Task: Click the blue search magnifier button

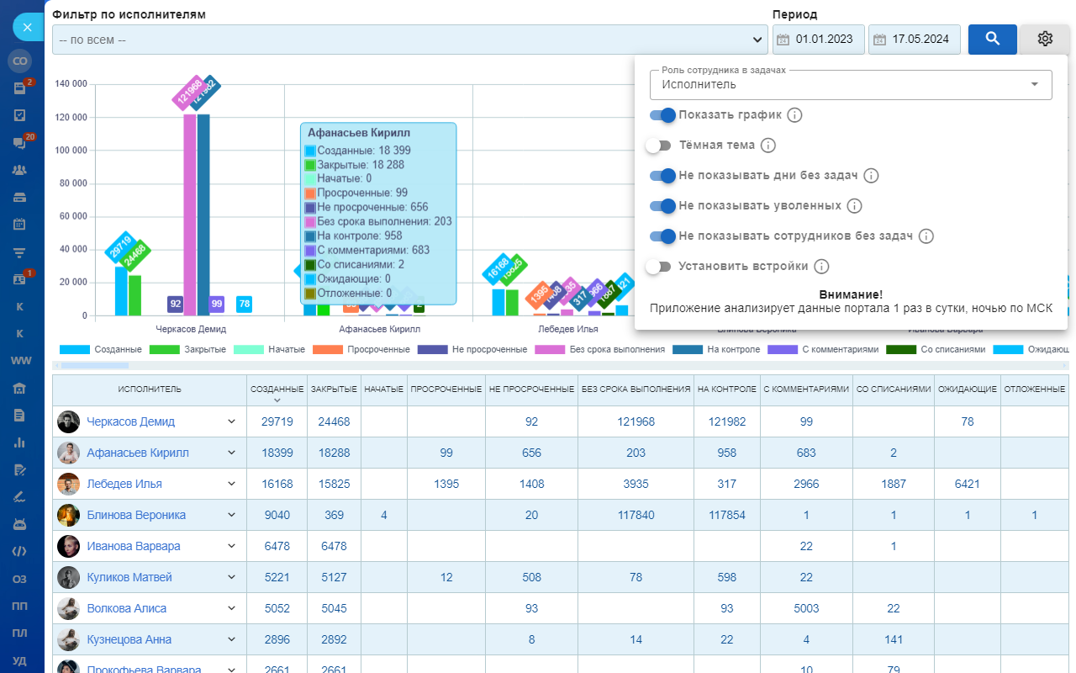Action: pyautogui.click(x=992, y=39)
